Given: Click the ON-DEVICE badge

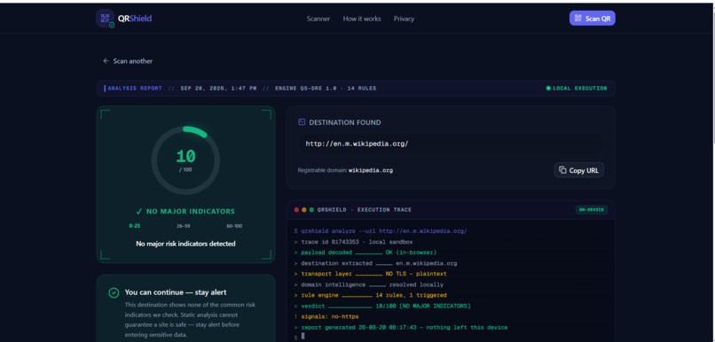Looking at the screenshot, I should tap(592, 210).
